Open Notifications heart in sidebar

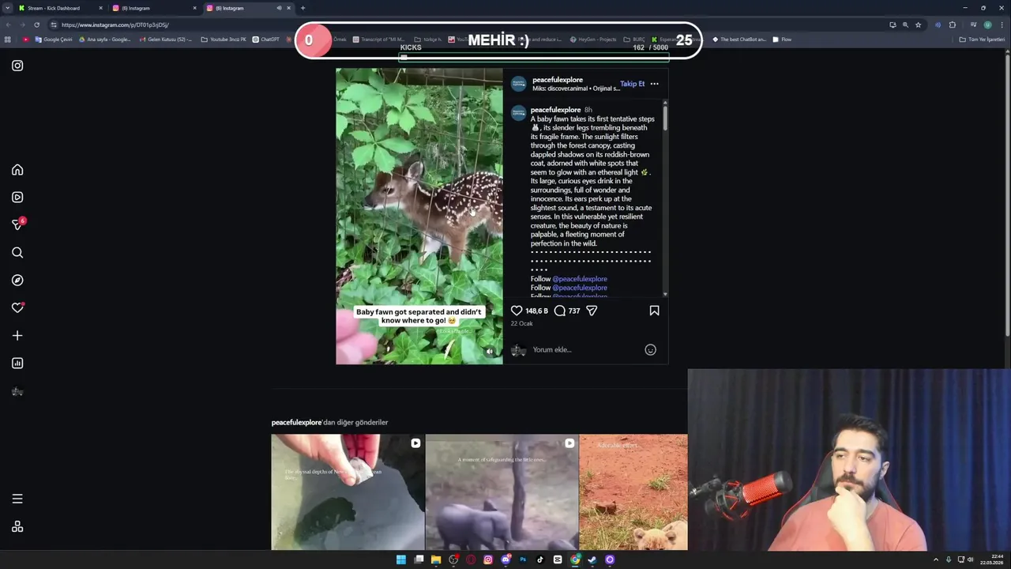click(x=17, y=308)
